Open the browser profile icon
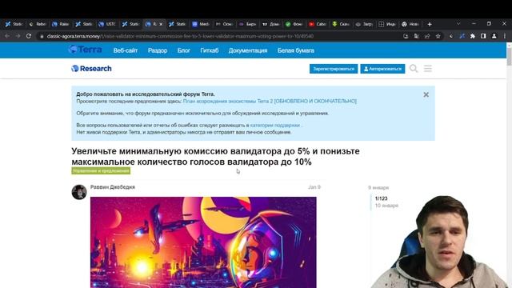The width and height of the screenshot is (512, 288). [494, 36]
